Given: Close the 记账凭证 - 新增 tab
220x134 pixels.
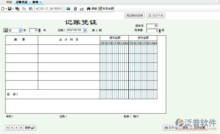Looking at the screenshot, I should pyautogui.click(x=40, y=2).
